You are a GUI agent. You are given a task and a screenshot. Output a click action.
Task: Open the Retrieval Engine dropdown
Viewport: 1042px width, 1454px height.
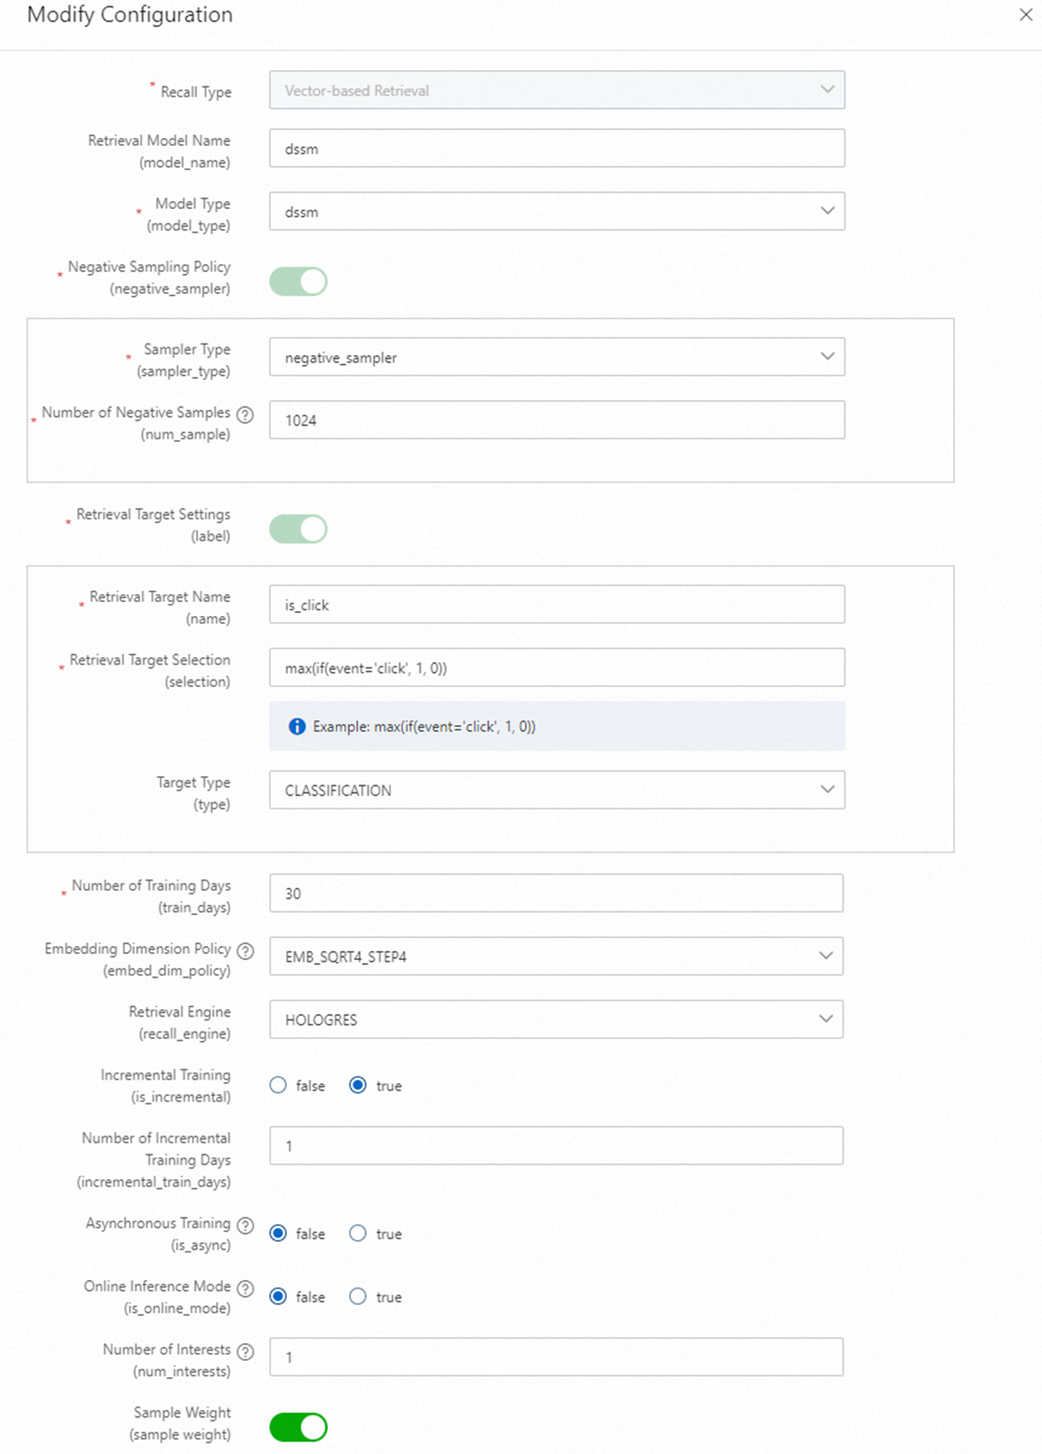click(x=556, y=1019)
